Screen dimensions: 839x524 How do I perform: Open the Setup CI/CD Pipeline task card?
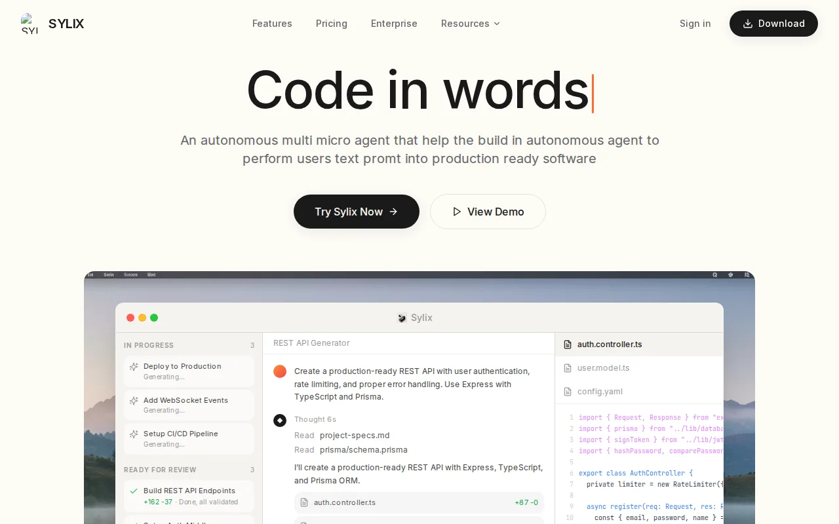tap(189, 439)
